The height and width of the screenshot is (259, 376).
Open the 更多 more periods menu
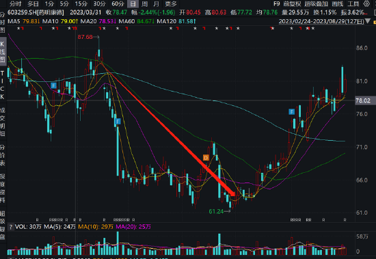[x=171, y=4]
